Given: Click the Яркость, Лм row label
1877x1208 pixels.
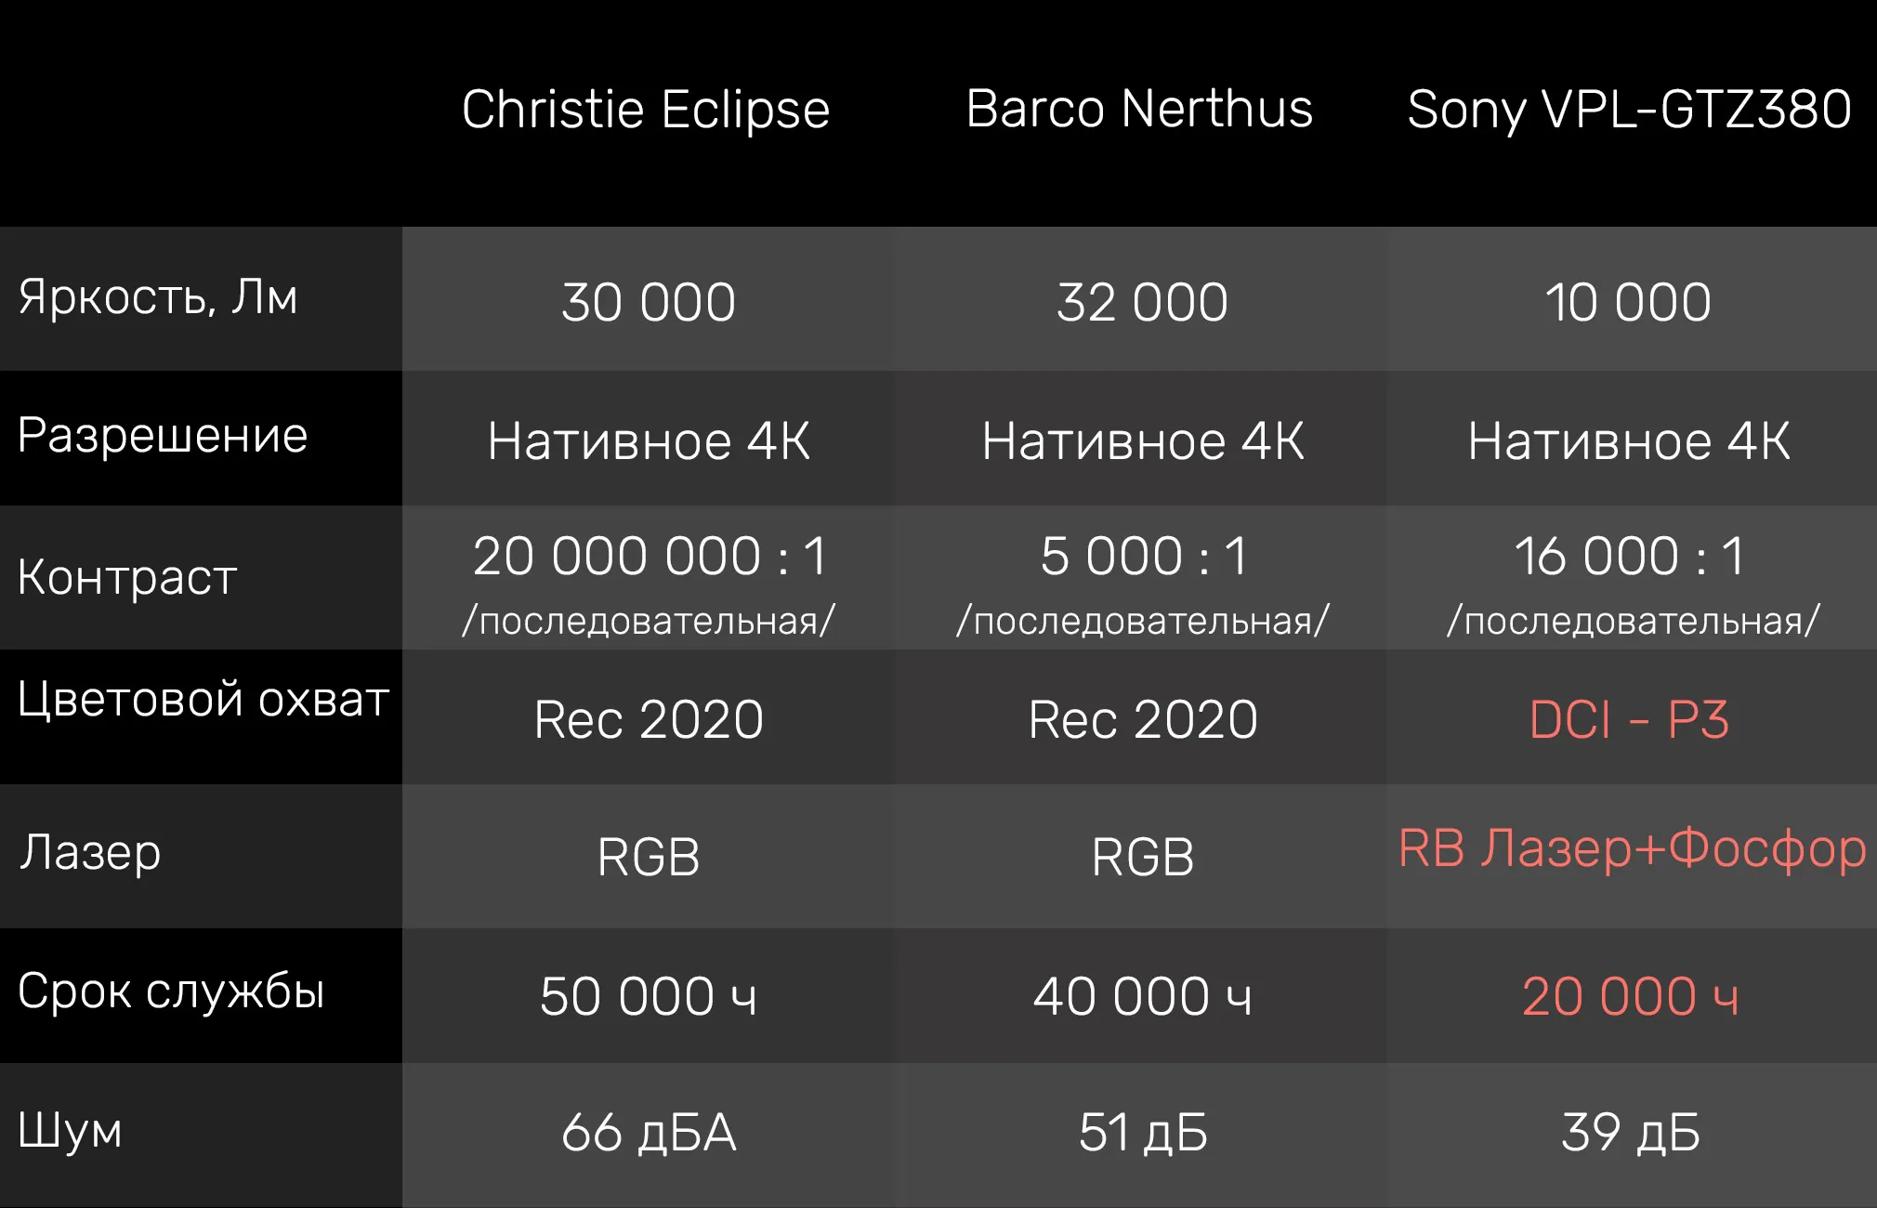Looking at the screenshot, I should click(158, 298).
